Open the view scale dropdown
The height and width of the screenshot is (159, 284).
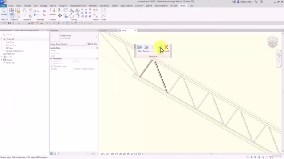coord(105,154)
